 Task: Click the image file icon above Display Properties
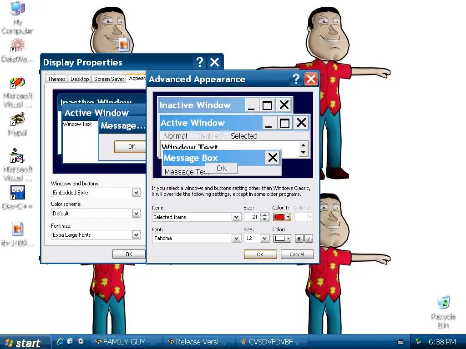coord(124,45)
